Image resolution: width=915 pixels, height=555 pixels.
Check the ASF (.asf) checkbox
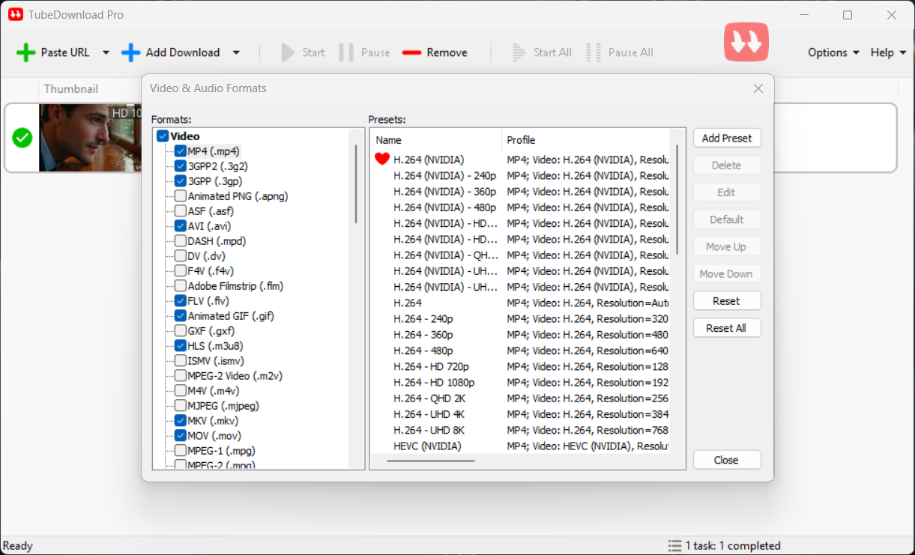[181, 211]
